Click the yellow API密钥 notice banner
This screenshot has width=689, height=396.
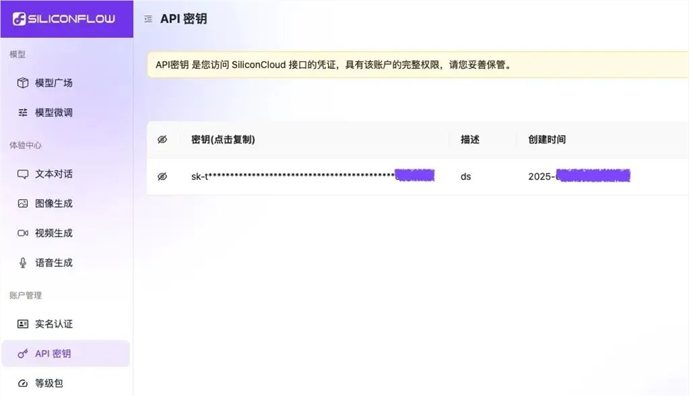pos(418,65)
